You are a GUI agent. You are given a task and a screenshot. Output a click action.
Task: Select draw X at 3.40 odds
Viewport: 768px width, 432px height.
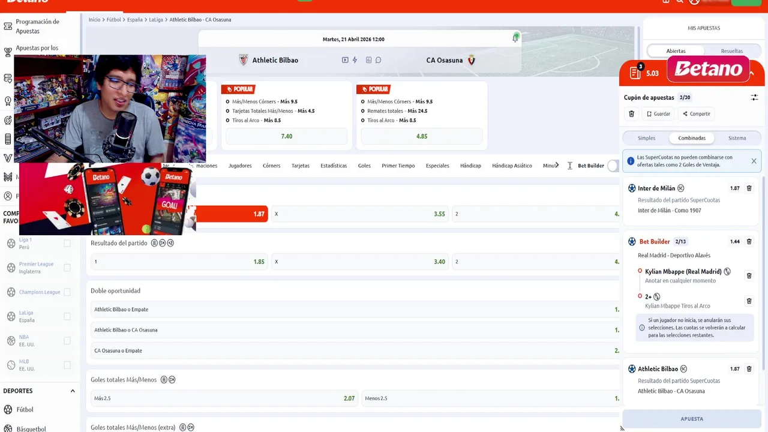(x=360, y=262)
